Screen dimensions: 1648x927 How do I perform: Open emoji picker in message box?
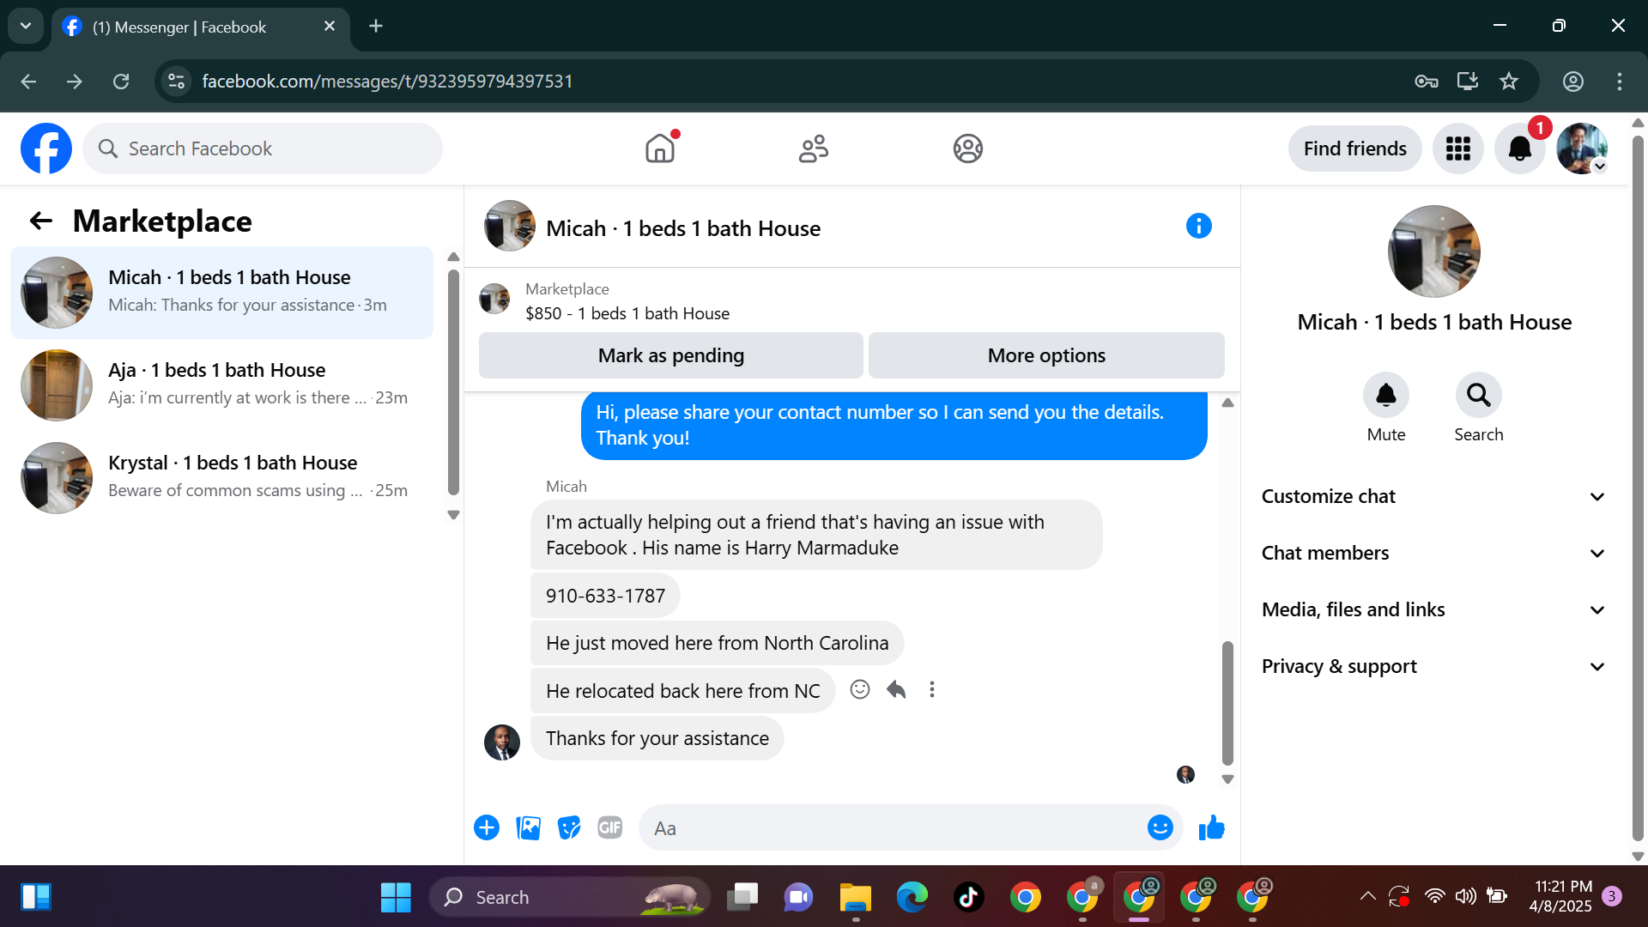(x=1160, y=827)
